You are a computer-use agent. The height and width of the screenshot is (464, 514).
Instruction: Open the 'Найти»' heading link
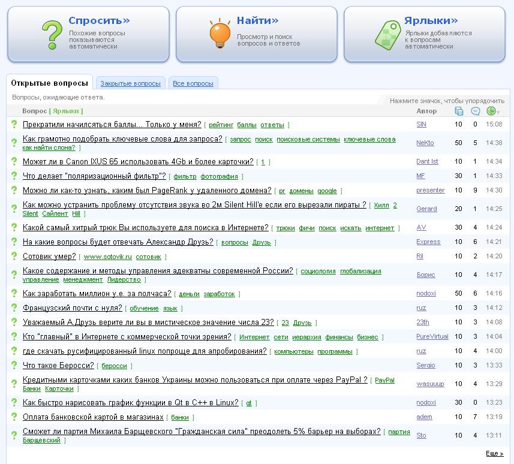[257, 21]
